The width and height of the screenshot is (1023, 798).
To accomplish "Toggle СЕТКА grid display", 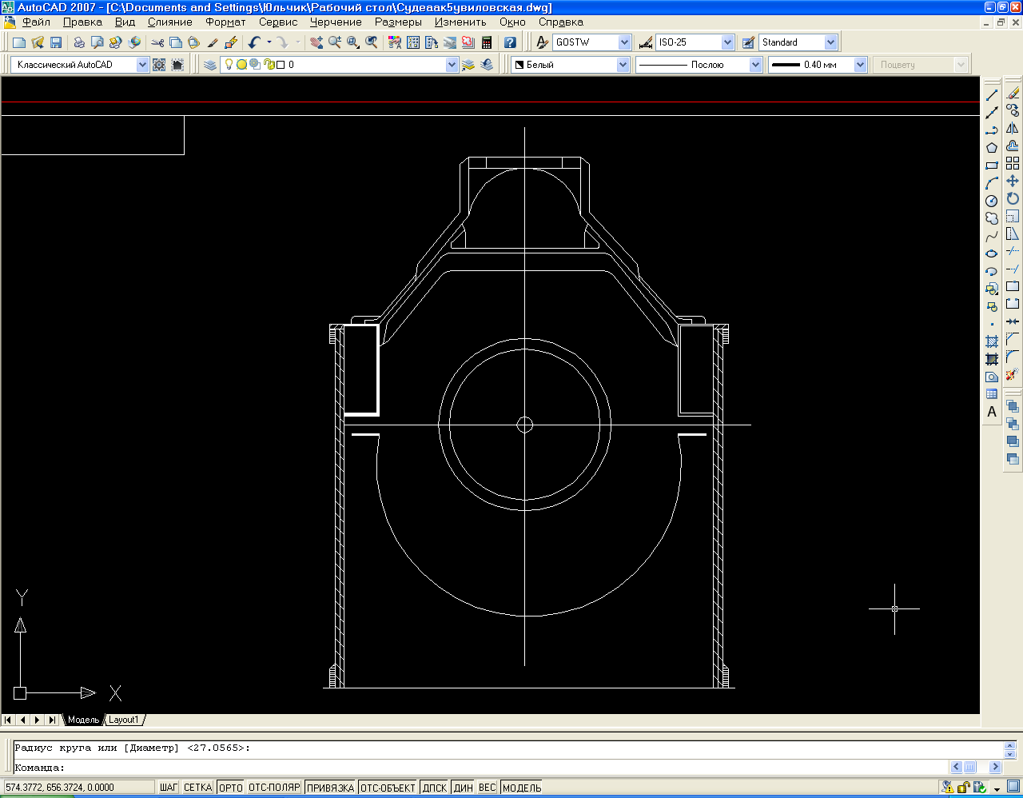I will (x=197, y=788).
